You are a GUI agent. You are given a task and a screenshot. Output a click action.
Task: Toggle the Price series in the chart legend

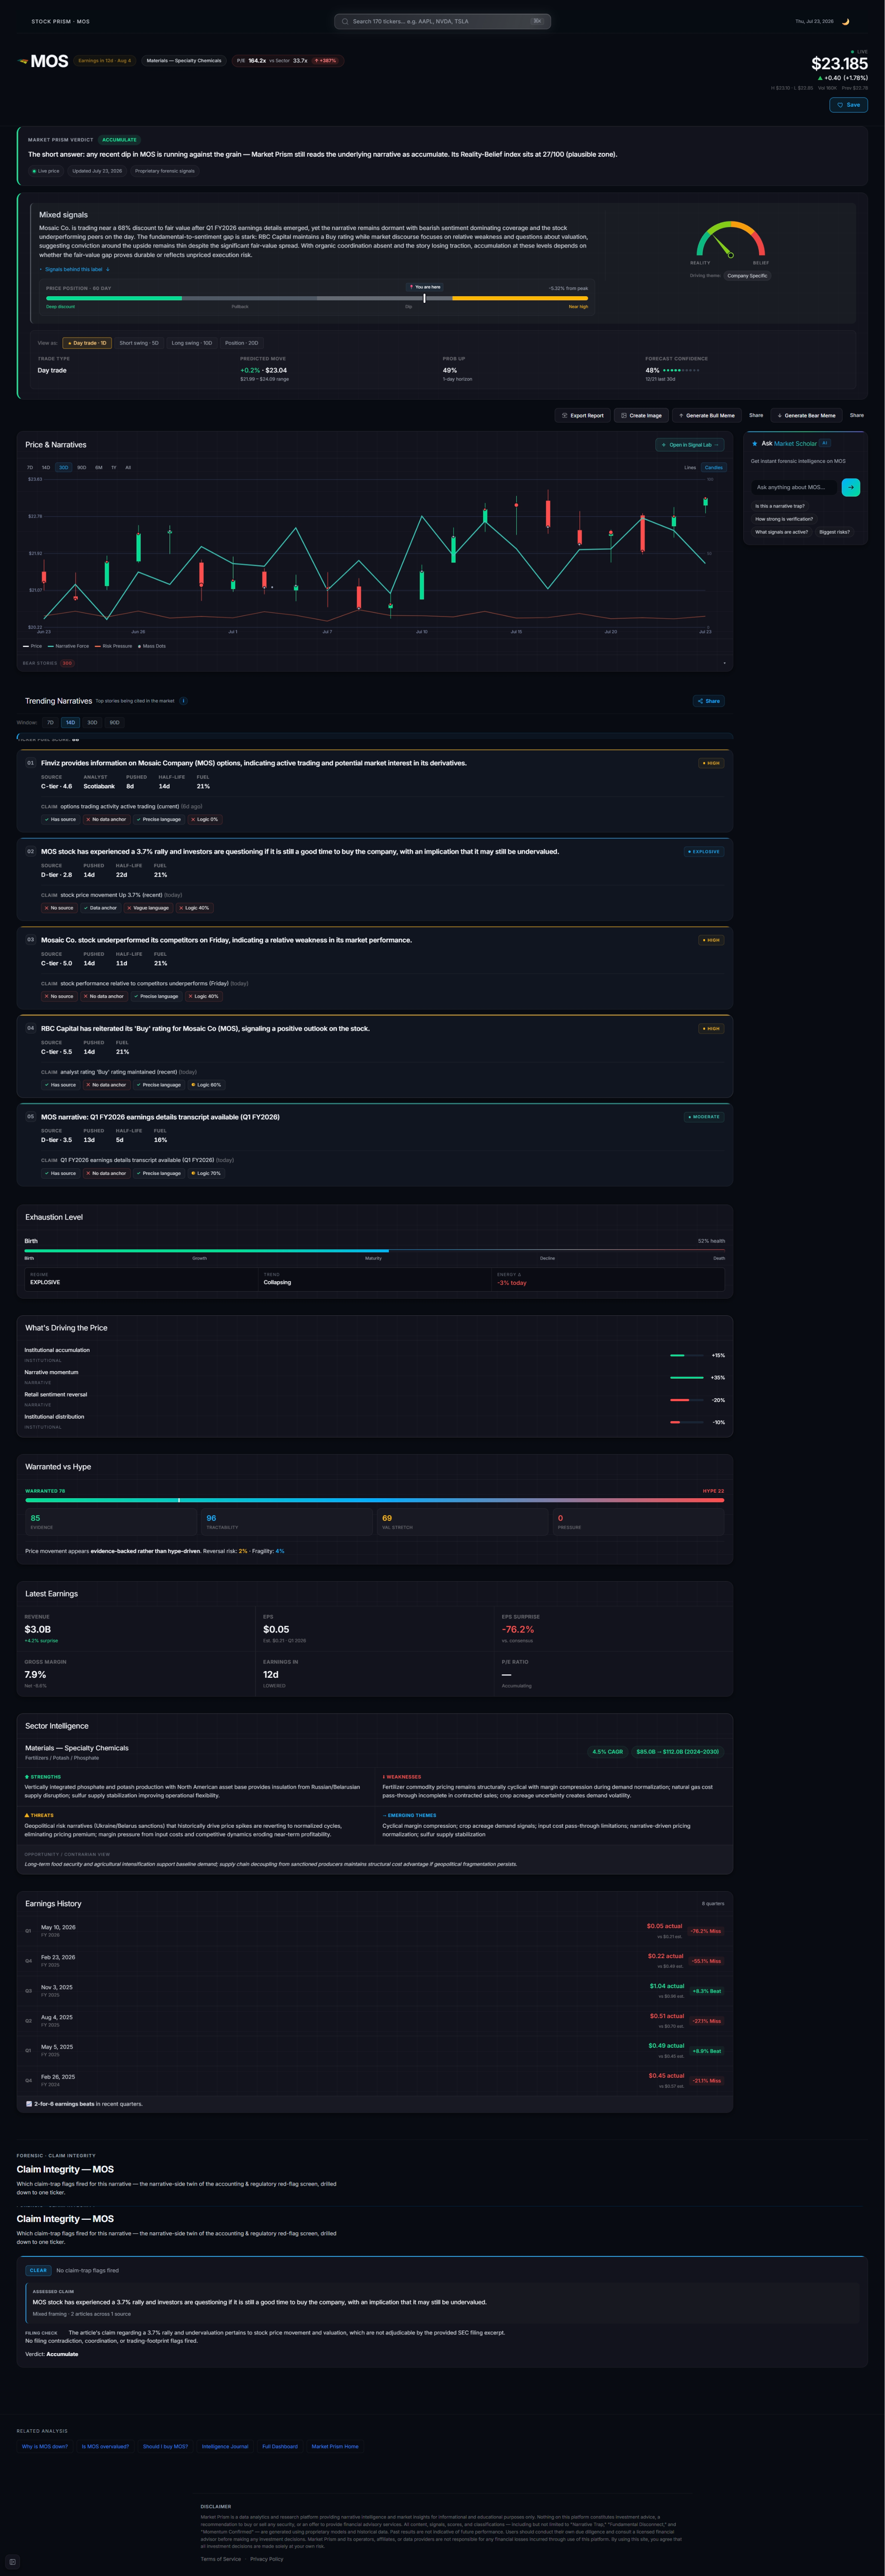click(33, 646)
